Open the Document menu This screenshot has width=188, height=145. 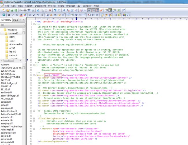coord(40,6)
